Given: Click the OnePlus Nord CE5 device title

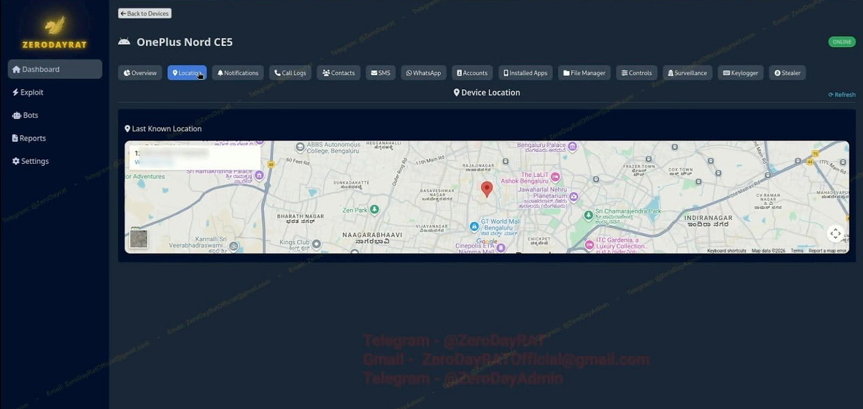Looking at the screenshot, I should point(185,42).
